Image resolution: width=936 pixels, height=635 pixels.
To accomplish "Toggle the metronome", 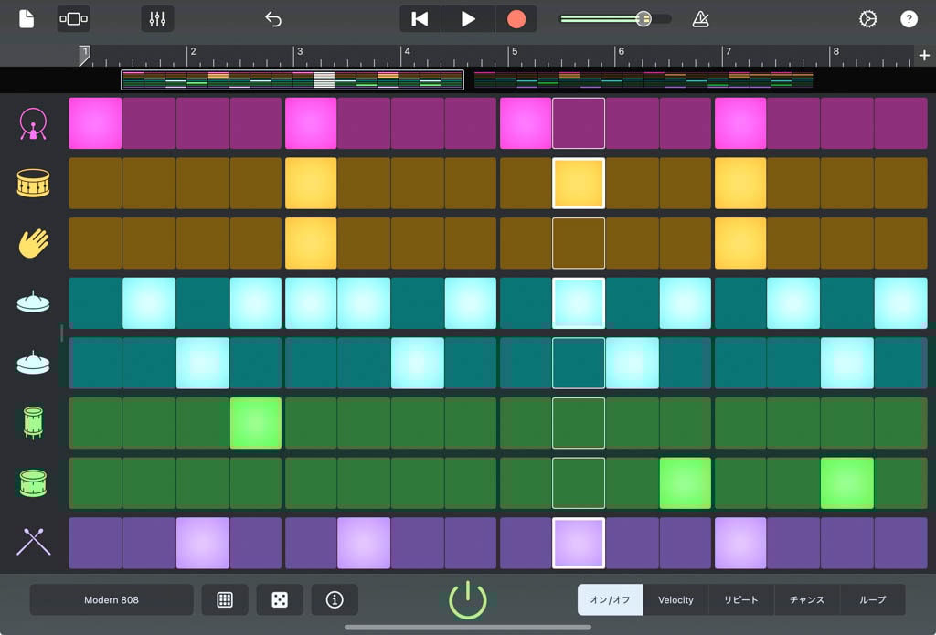I will click(700, 19).
